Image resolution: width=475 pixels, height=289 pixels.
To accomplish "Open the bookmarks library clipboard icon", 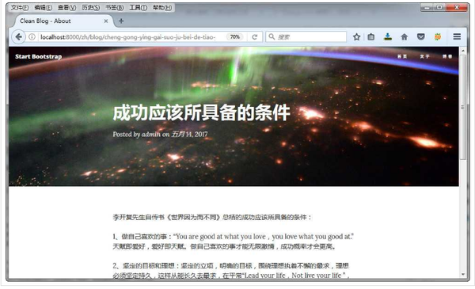I will [x=371, y=37].
